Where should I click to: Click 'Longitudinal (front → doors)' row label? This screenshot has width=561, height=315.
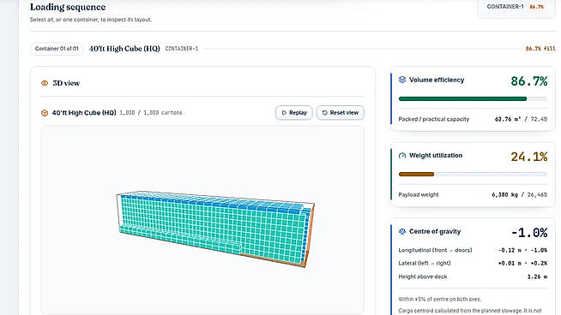click(x=435, y=250)
